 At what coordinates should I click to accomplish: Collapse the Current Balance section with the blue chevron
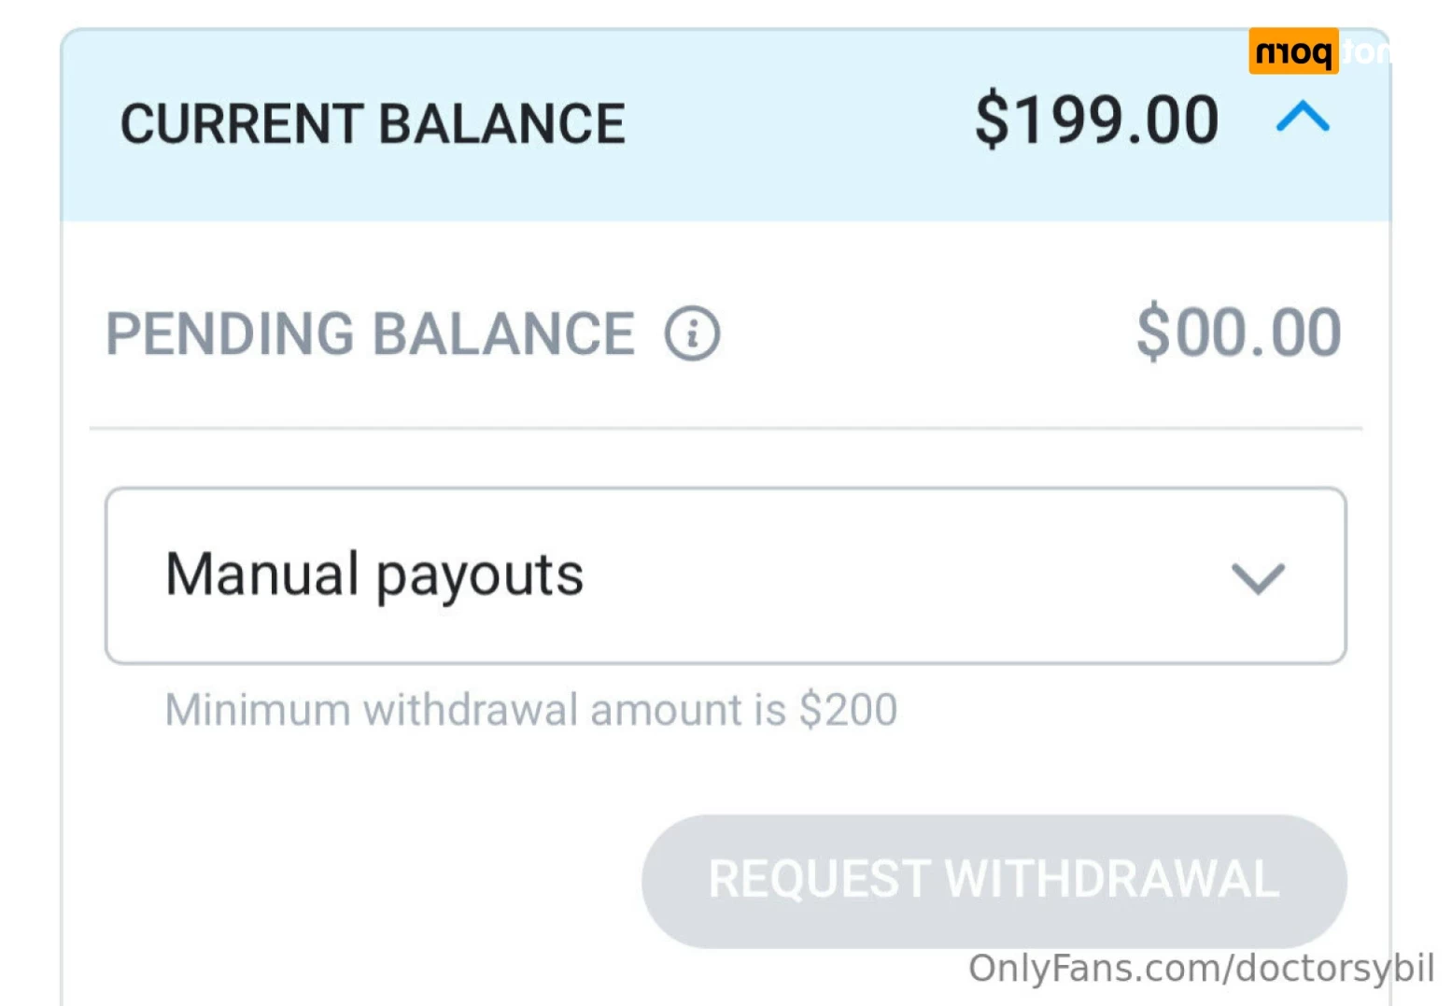(1303, 119)
